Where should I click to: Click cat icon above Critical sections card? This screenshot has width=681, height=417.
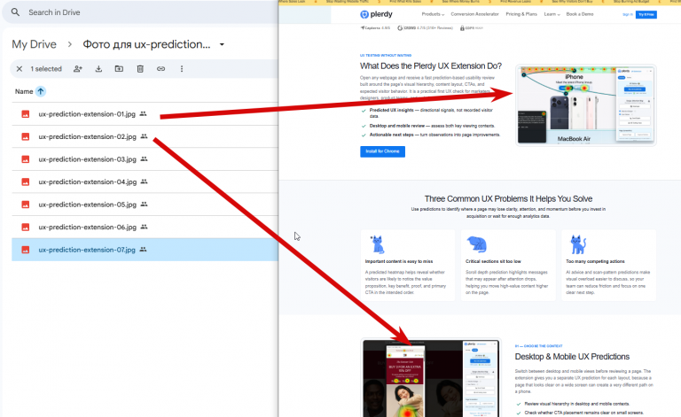476,244
